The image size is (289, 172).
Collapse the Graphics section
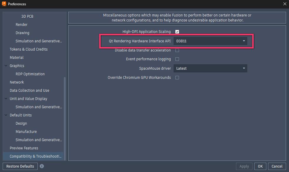pos(5,66)
